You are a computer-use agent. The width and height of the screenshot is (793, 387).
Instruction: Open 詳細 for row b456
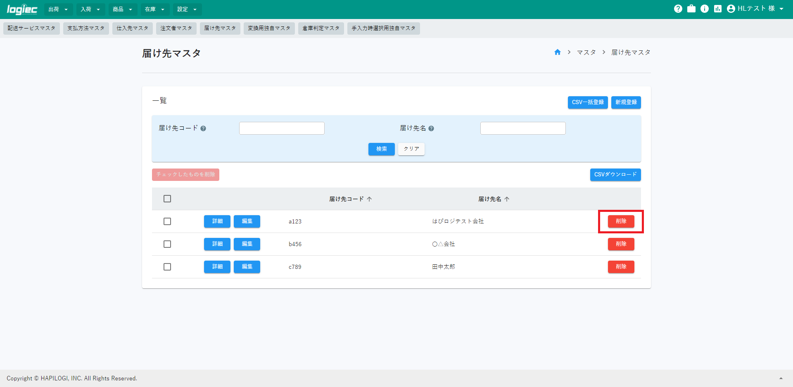pyautogui.click(x=217, y=244)
